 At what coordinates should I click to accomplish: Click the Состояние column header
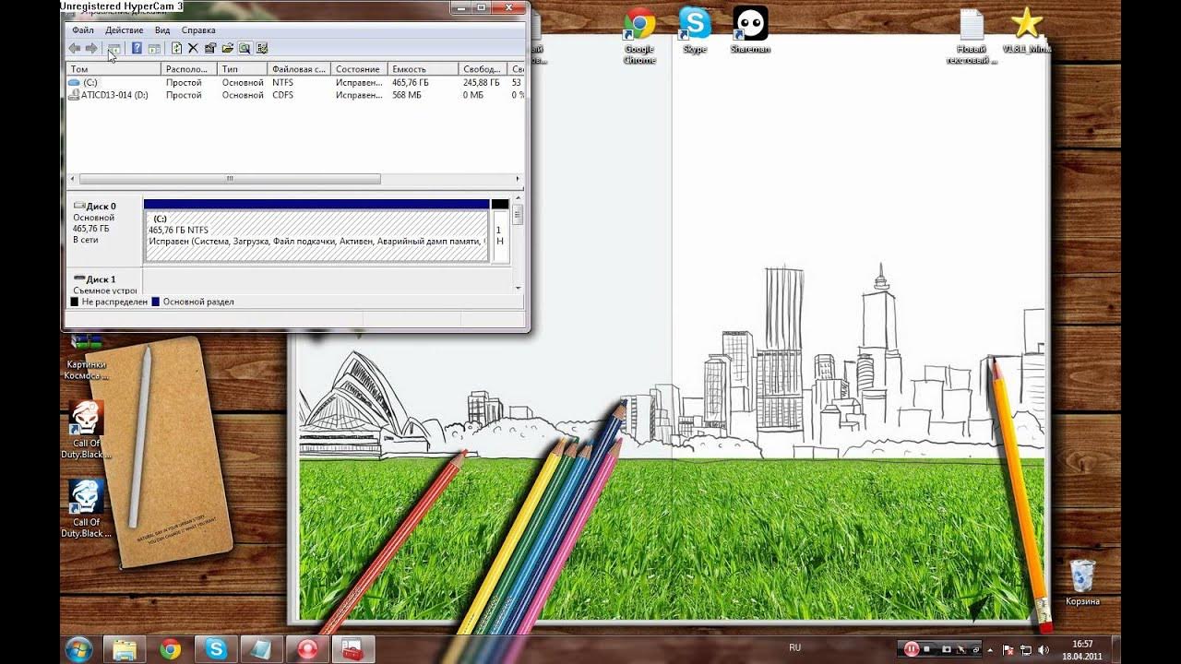(x=358, y=69)
